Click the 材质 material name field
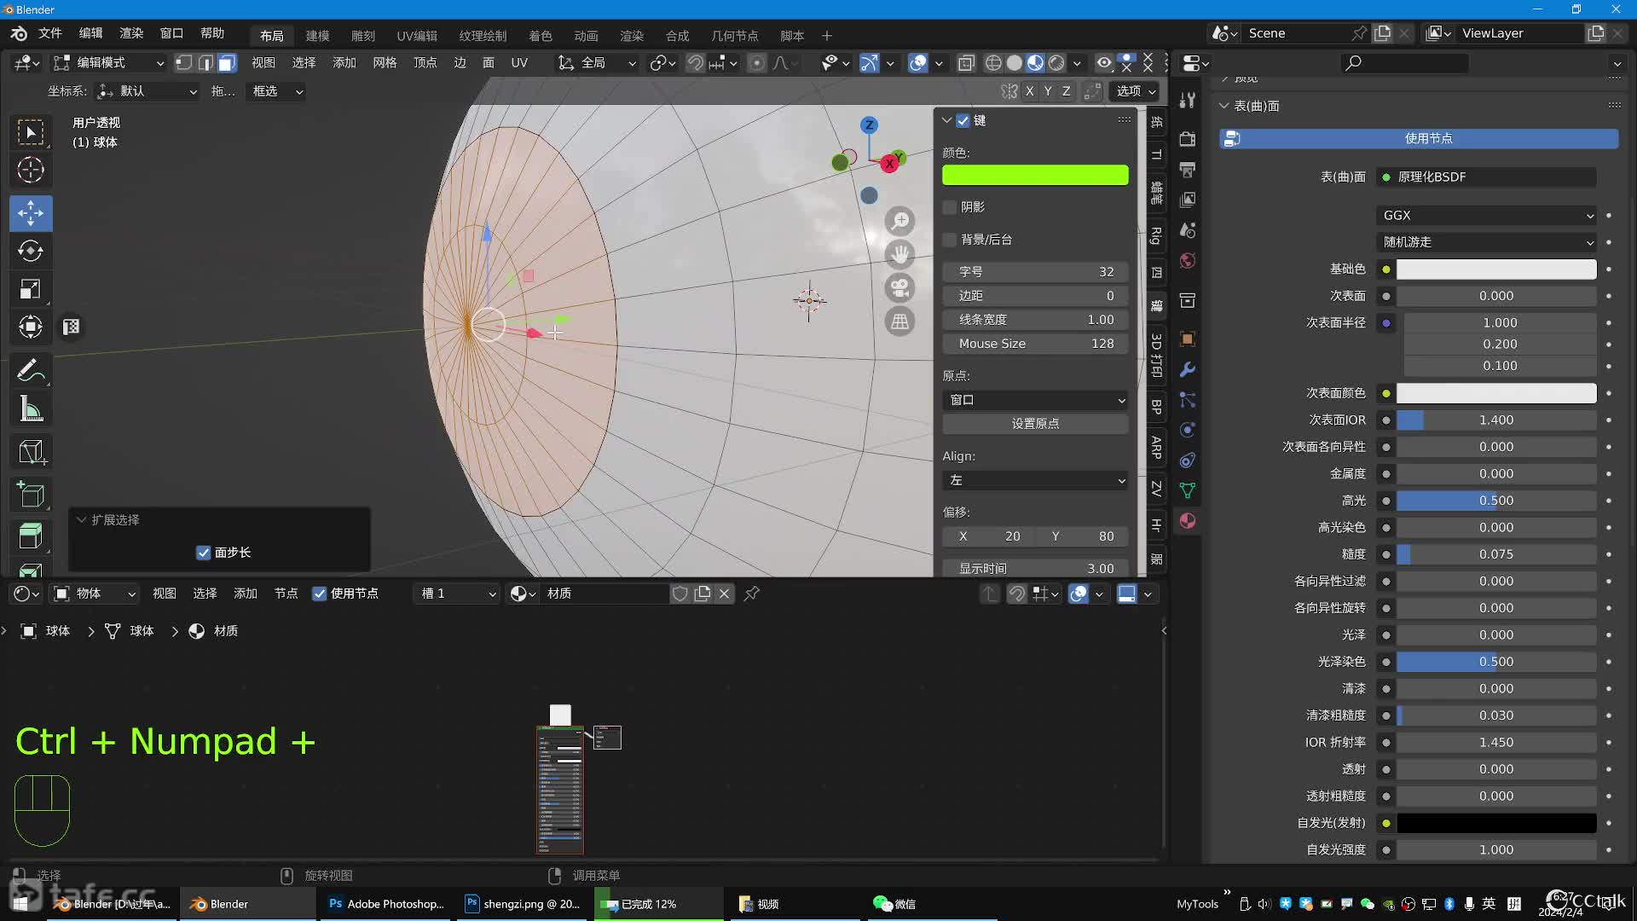 (605, 594)
